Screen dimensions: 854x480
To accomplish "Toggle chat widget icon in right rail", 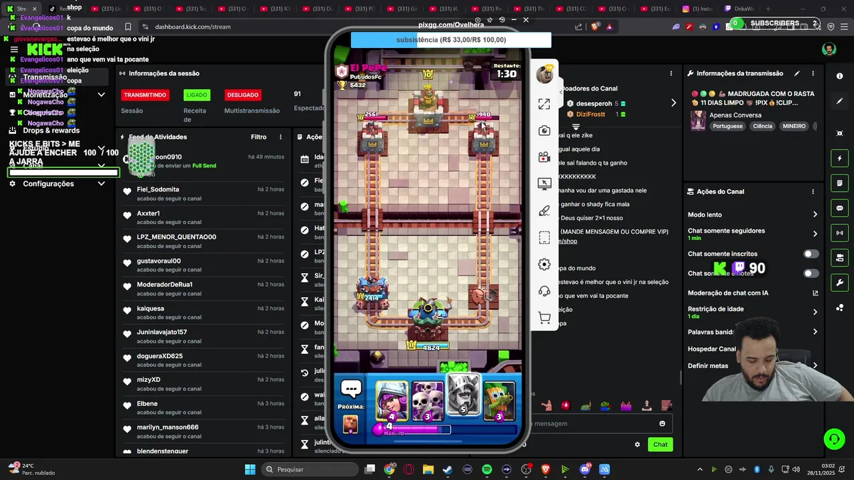I will (839, 208).
